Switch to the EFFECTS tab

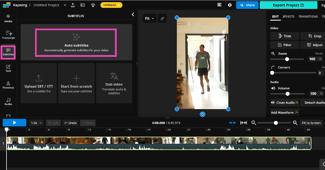point(288,17)
